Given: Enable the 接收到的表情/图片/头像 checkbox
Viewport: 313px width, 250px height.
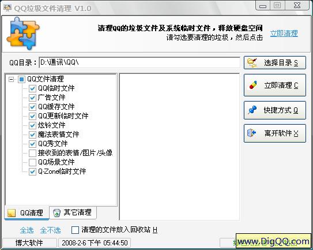Looking at the screenshot, I should [x=32, y=153].
